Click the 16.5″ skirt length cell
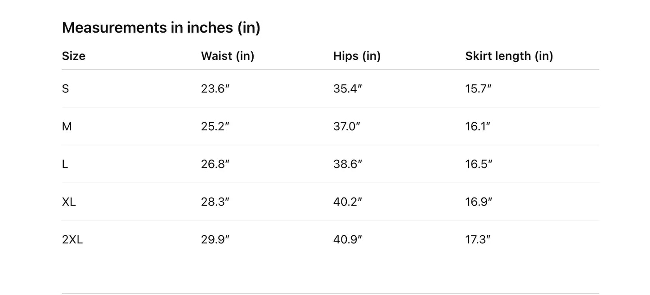Viewport: 650px width, 295px height. click(479, 164)
